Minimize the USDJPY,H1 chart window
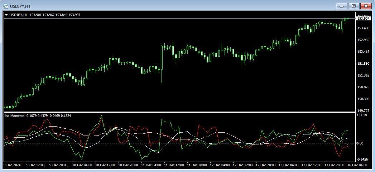 tap(341, 6)
